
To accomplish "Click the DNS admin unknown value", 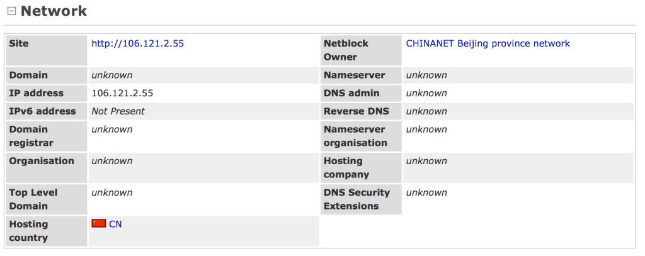I will point(426,93).
